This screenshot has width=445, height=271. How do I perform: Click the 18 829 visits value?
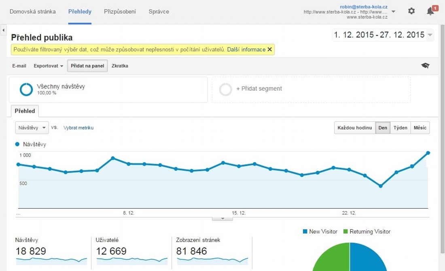click(x=31, y=251)
